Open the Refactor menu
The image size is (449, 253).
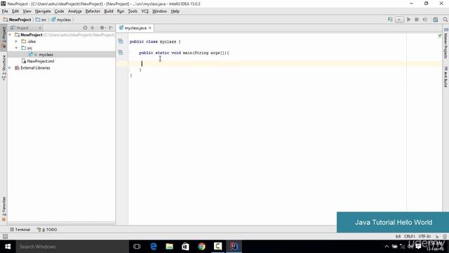click(93, 11)
